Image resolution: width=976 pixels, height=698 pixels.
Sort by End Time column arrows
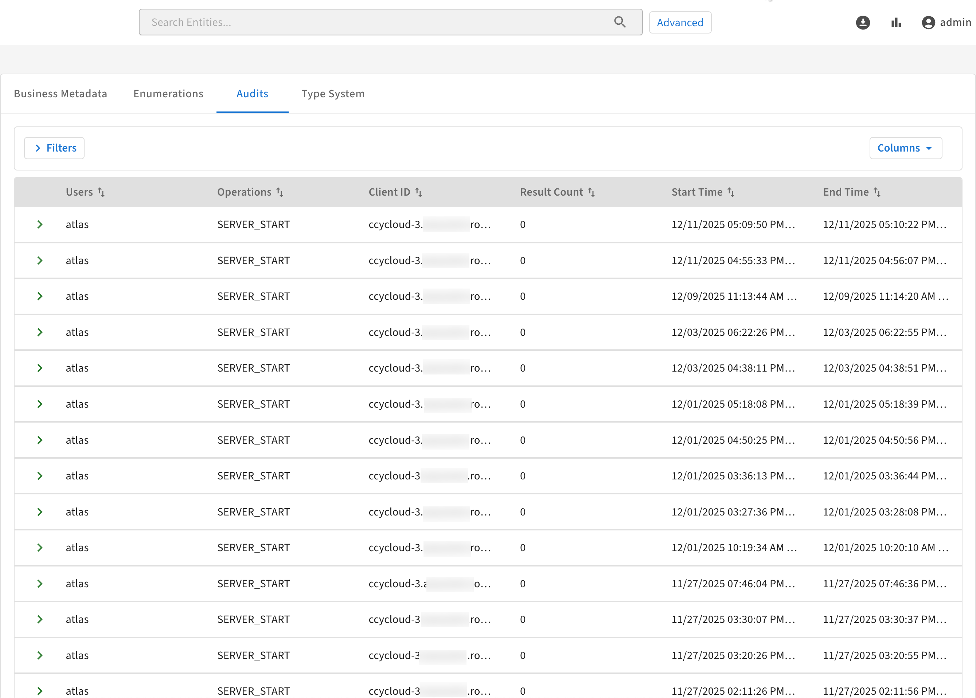tap(877, 192)
